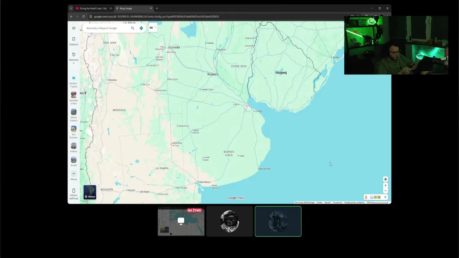Viewport: 459px width, 258px height.
Task: Reload the page with refresh icon
Action: point(84,16)
